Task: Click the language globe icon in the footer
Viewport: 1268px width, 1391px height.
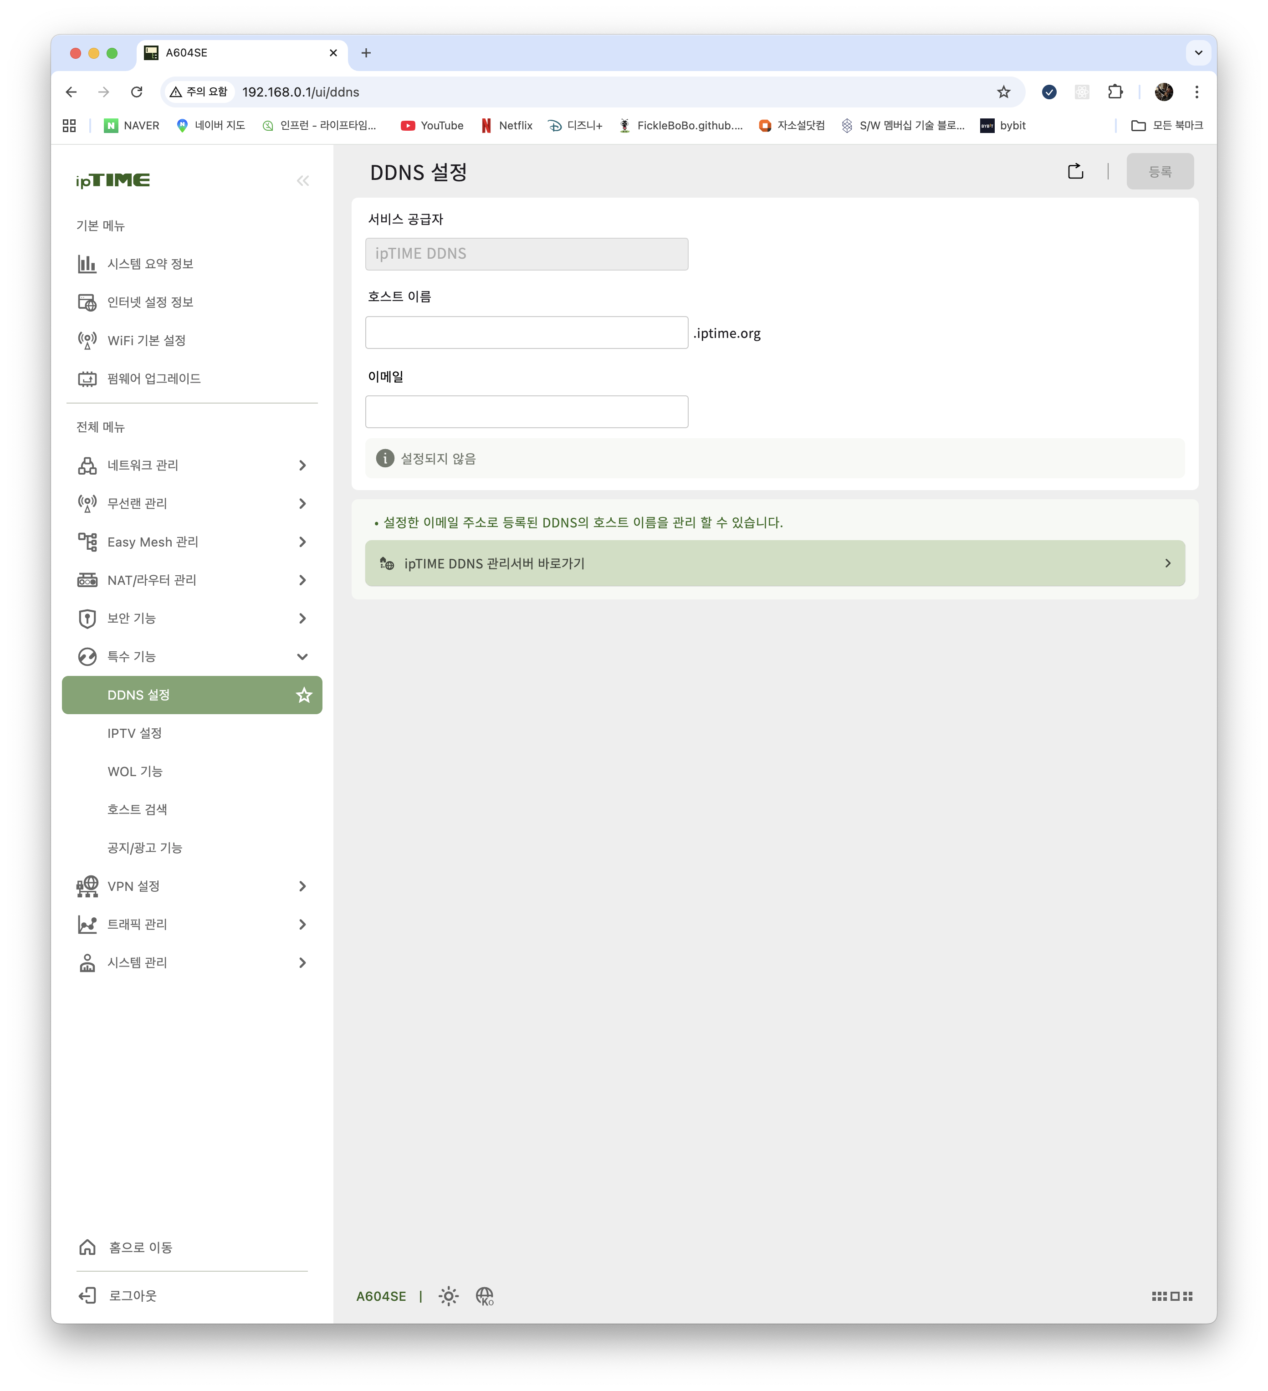Action: (x=484, y=1296)
